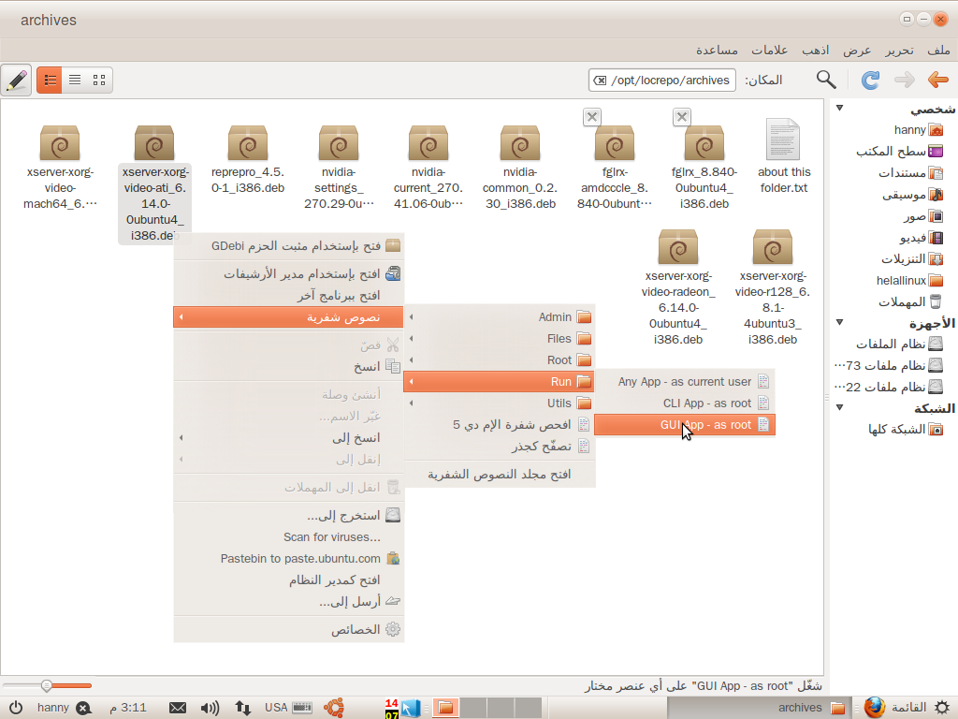The image size is (958, 719).
Task: Expand the Admin scripts submenu
Action: click(x=554, y=316)
